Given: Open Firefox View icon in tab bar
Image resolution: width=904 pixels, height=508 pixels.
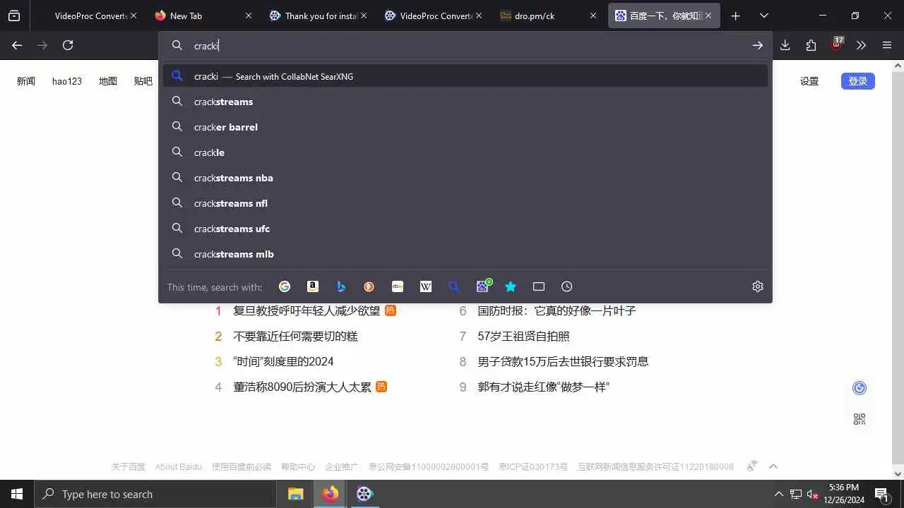Looking at the screenshot, I should [x=14, y=16].
